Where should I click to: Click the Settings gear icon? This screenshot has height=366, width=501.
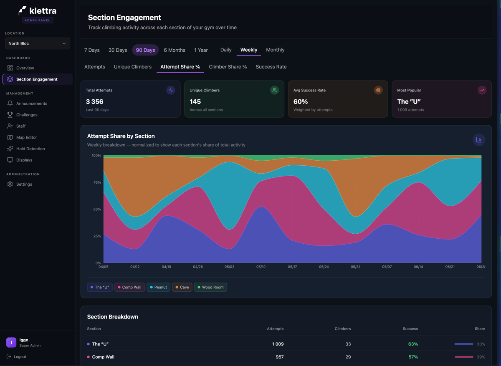point(10,184)
